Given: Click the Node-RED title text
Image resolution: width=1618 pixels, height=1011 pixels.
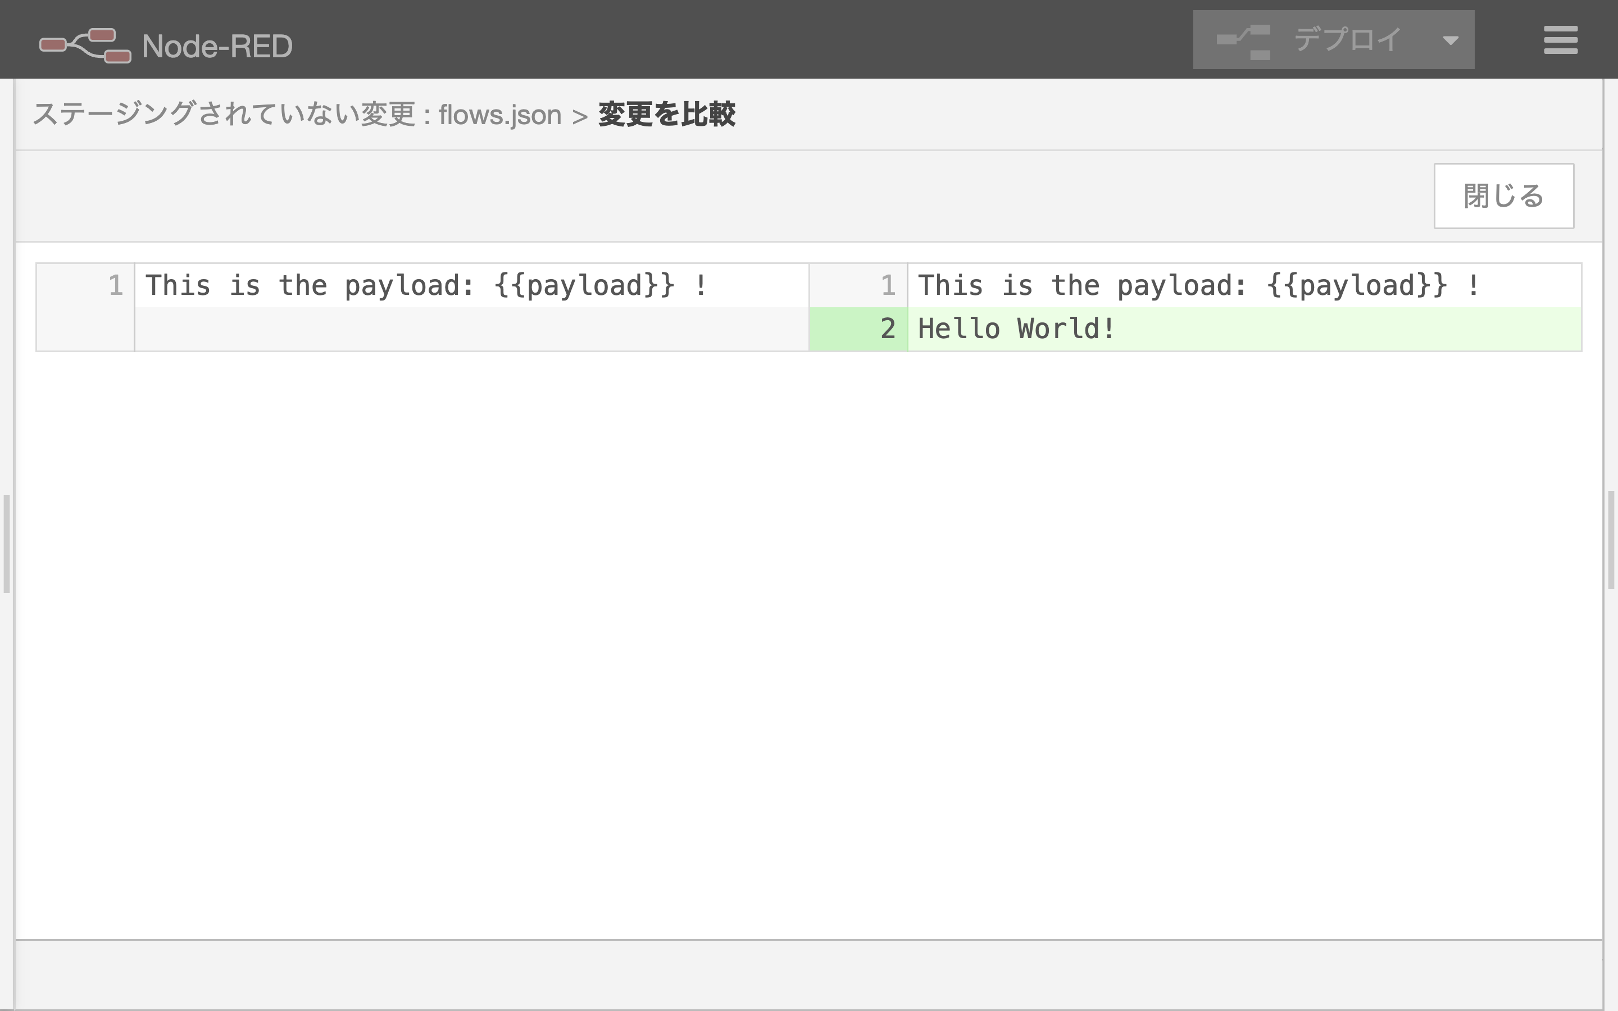Looking at the screenshot, I should pos(217,46).
